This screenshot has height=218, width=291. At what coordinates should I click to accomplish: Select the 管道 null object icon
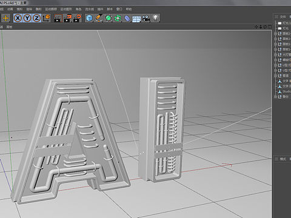[280, 76]
